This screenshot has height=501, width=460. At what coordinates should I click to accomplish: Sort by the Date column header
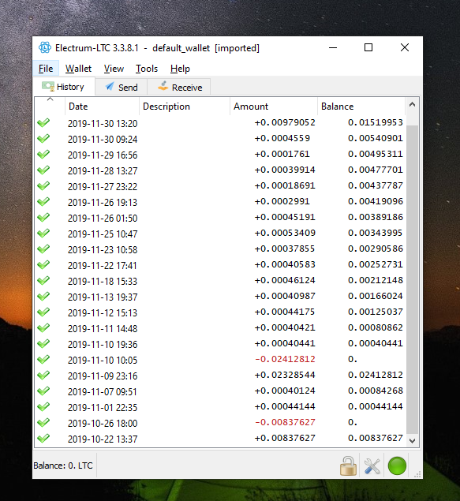[103, 107]
